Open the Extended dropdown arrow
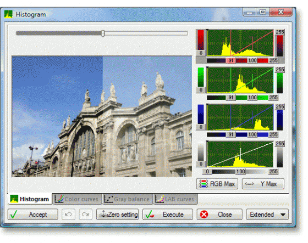The image size is (308, 243). click(283, 214)
